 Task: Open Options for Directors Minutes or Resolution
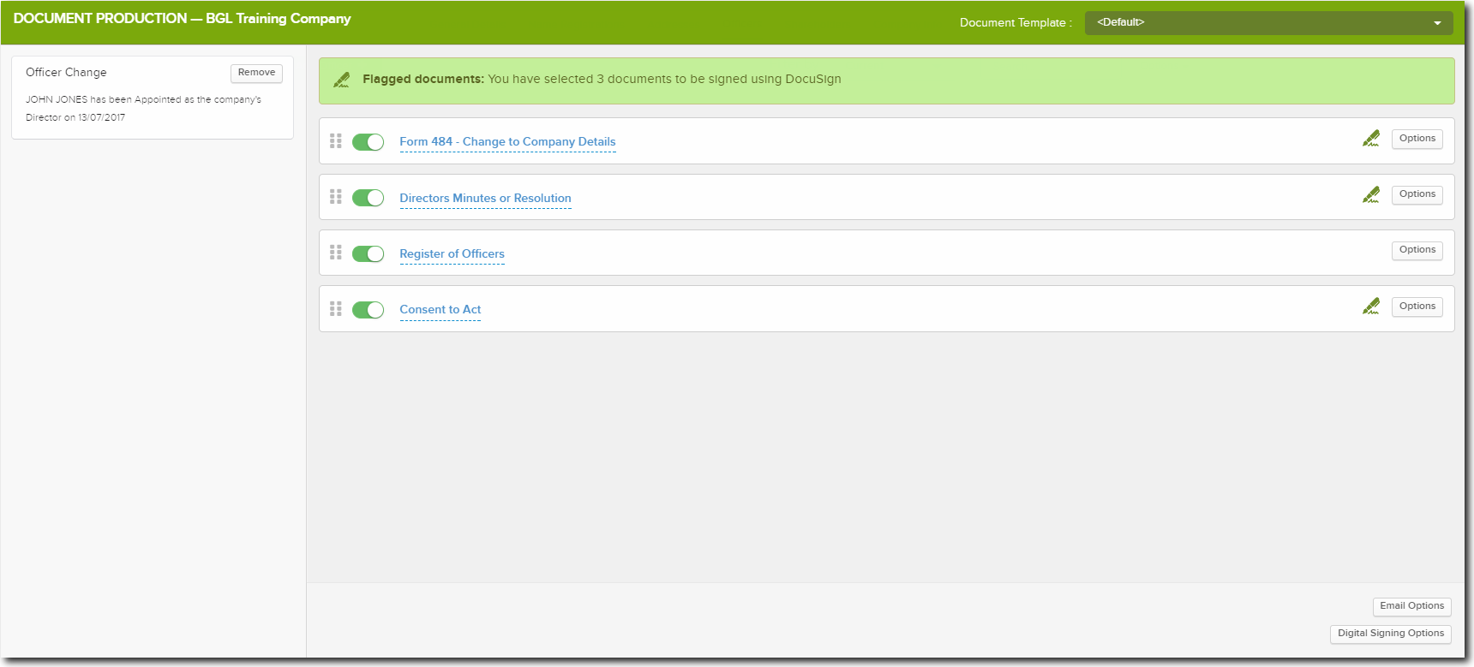coord(1417,194)
